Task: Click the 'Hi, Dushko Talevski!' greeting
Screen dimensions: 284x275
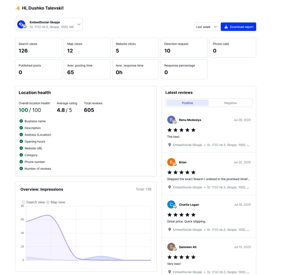Action: 43,8
